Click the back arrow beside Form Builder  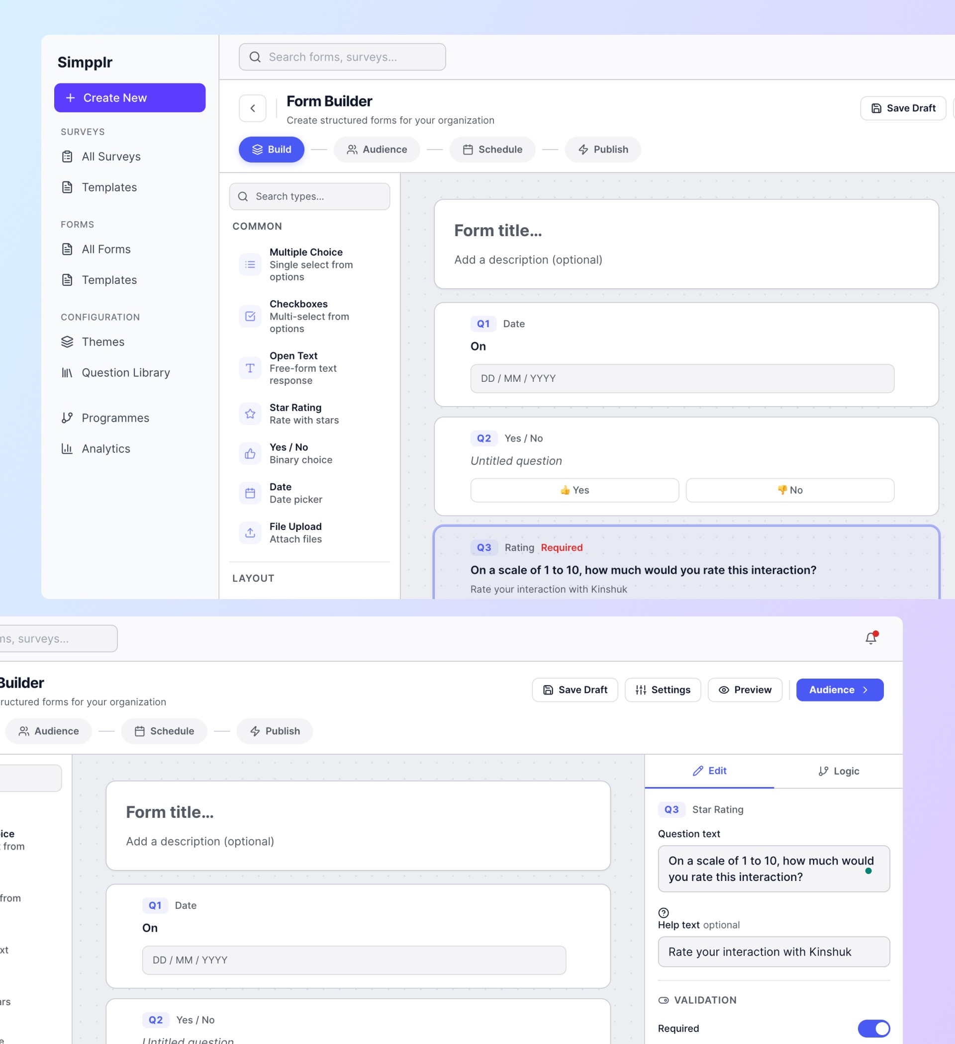tap(252, 108)
